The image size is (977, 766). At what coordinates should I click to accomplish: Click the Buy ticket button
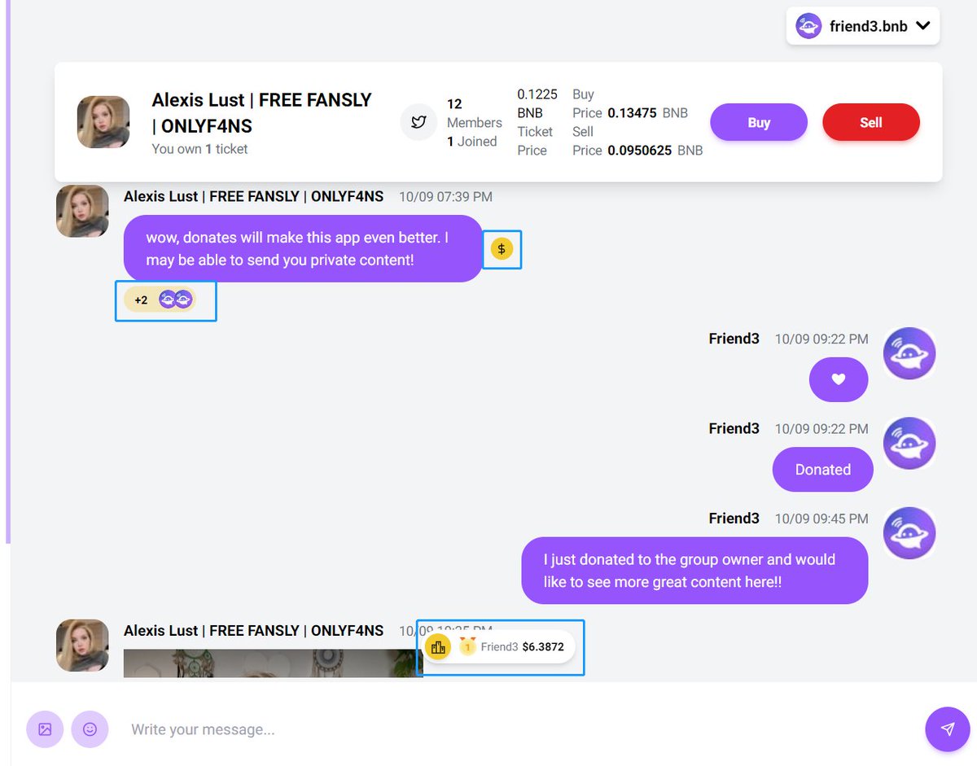pyautogui.click(x=759, y=123)
